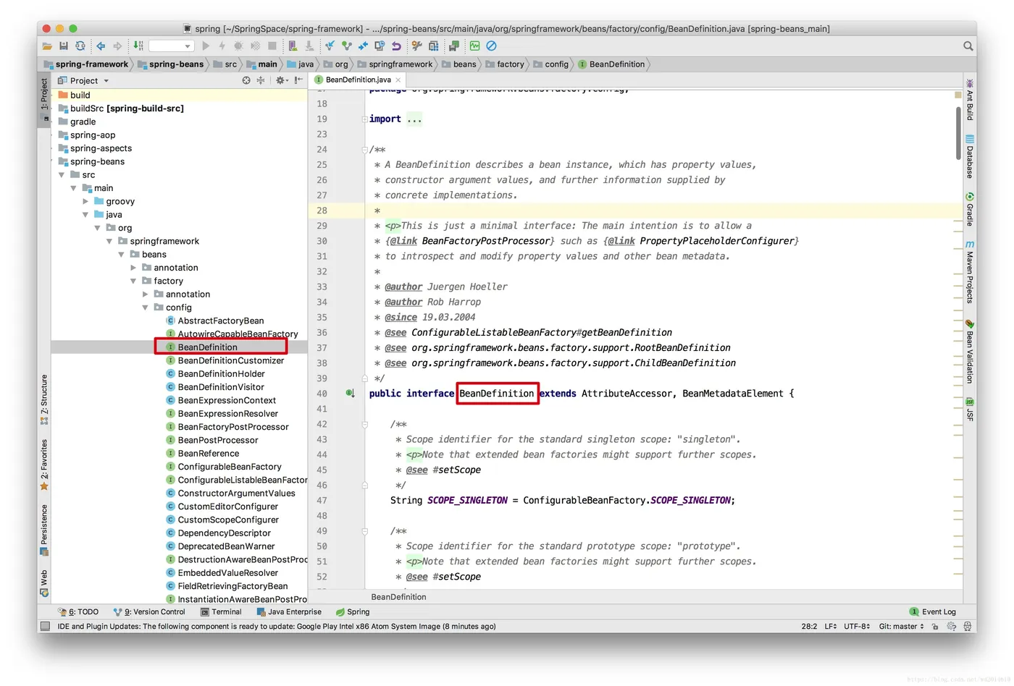The image size is (1014, 686).
Task: Collapse the main folder in project tree
Action: pos(73,188)
